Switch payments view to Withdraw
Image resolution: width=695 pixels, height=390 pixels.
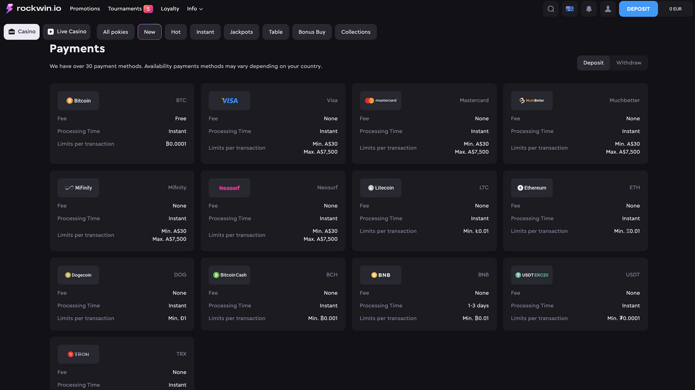point(629,63)
